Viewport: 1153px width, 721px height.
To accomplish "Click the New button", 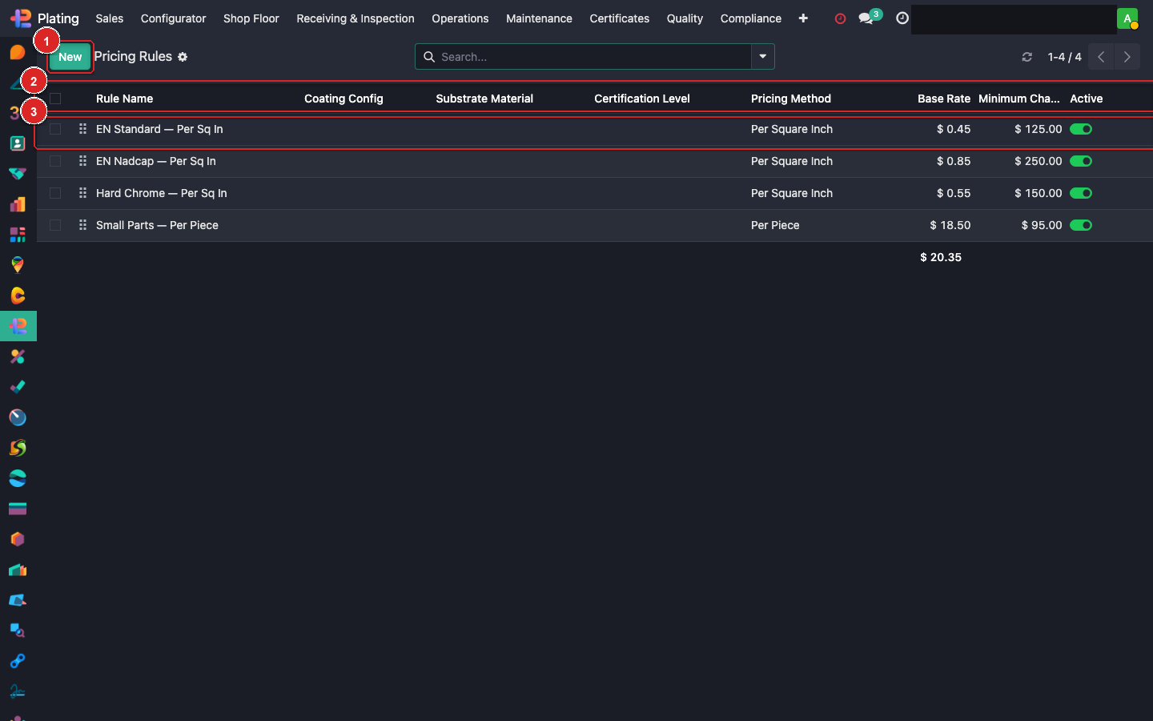I will point(70,57).
